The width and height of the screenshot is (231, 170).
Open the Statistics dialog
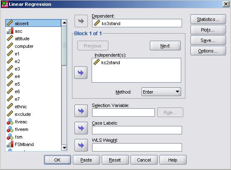point(208,19)
